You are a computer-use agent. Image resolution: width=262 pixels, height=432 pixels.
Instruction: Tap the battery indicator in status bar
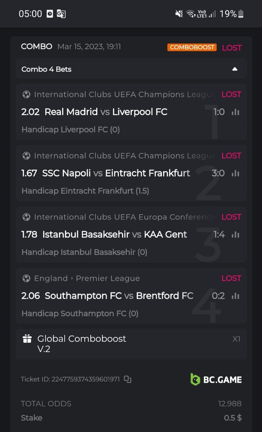240,14
